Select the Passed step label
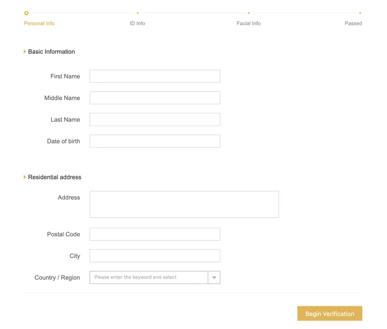This screenshot has width=387, height=329. pos(353,24)
